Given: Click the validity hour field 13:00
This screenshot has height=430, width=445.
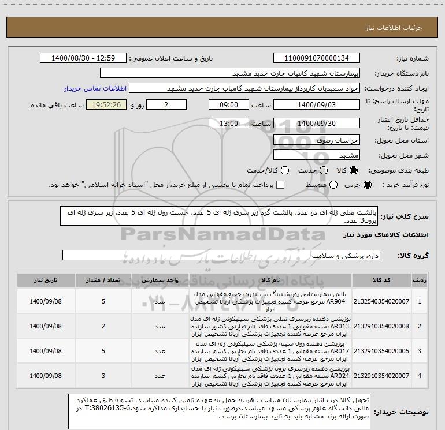Looking at the screenshot, I should [229, 123].
